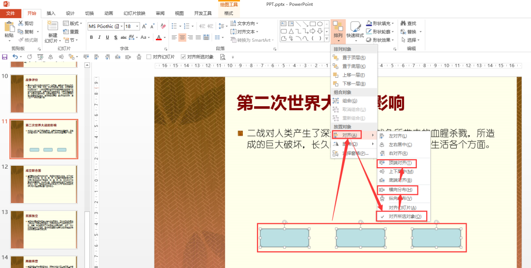This screenshot has height=268, width=531.
Task: Open Change Case (Aa) dropdown
Action: (145, 37)
